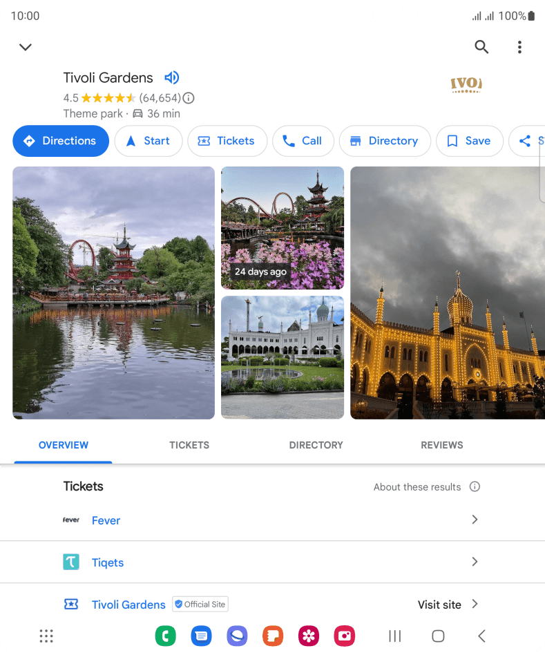Open the app drawer grid icon
The height and width of the screenshot is (655, 545).
click(46, 636)
